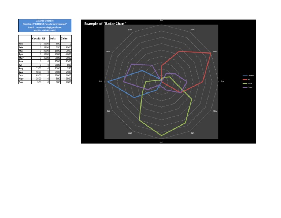This screenshot has width=281, height=218.
Task: Click the Director of Canada Incorporated line
Action: click(x=45, y=24)
